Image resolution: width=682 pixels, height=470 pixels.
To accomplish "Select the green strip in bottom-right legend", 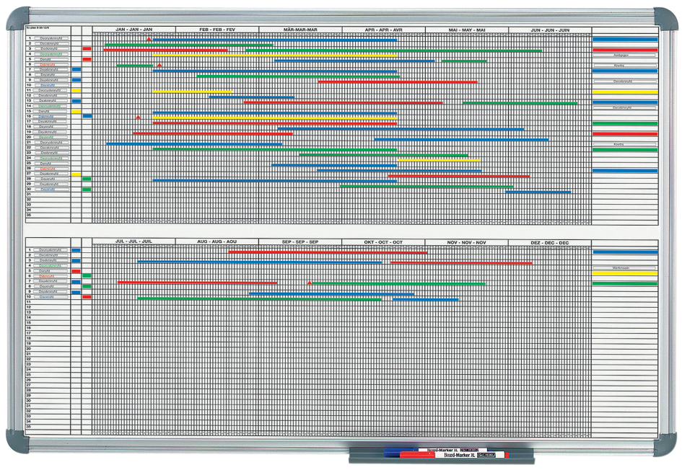I will [x=625, y=284].
